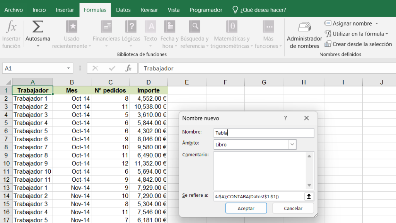Select column G header
Image resolution: width=396 pixels, height=223 pixels.
[264, 82]
